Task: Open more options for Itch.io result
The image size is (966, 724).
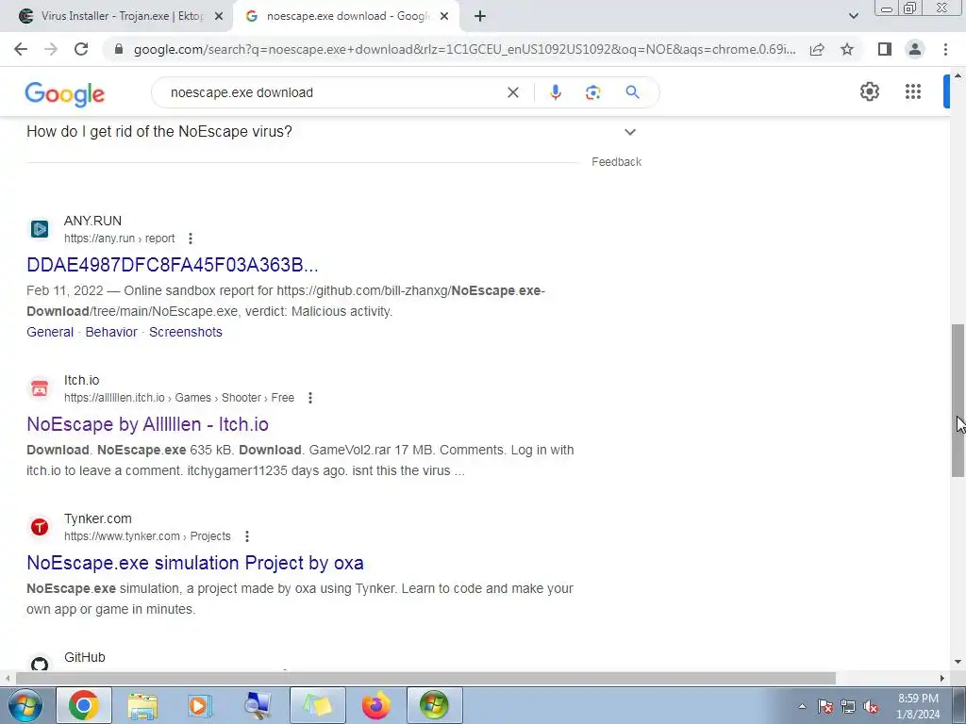Action: [x=310, y=398]
